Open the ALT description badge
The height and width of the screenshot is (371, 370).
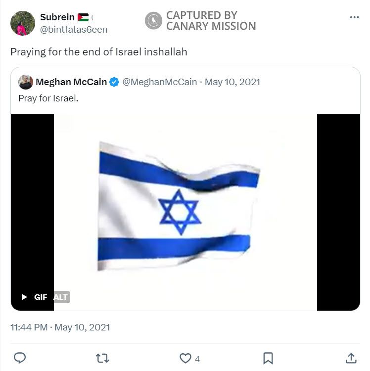(61, 297)
